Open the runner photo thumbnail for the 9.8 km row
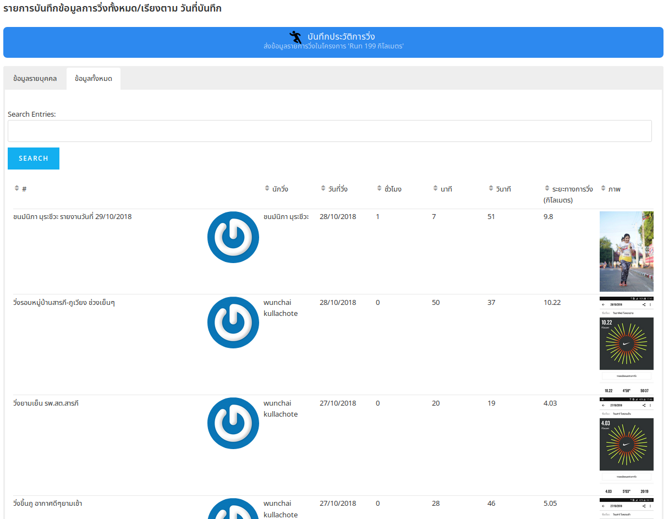 (x=627, y=252)
